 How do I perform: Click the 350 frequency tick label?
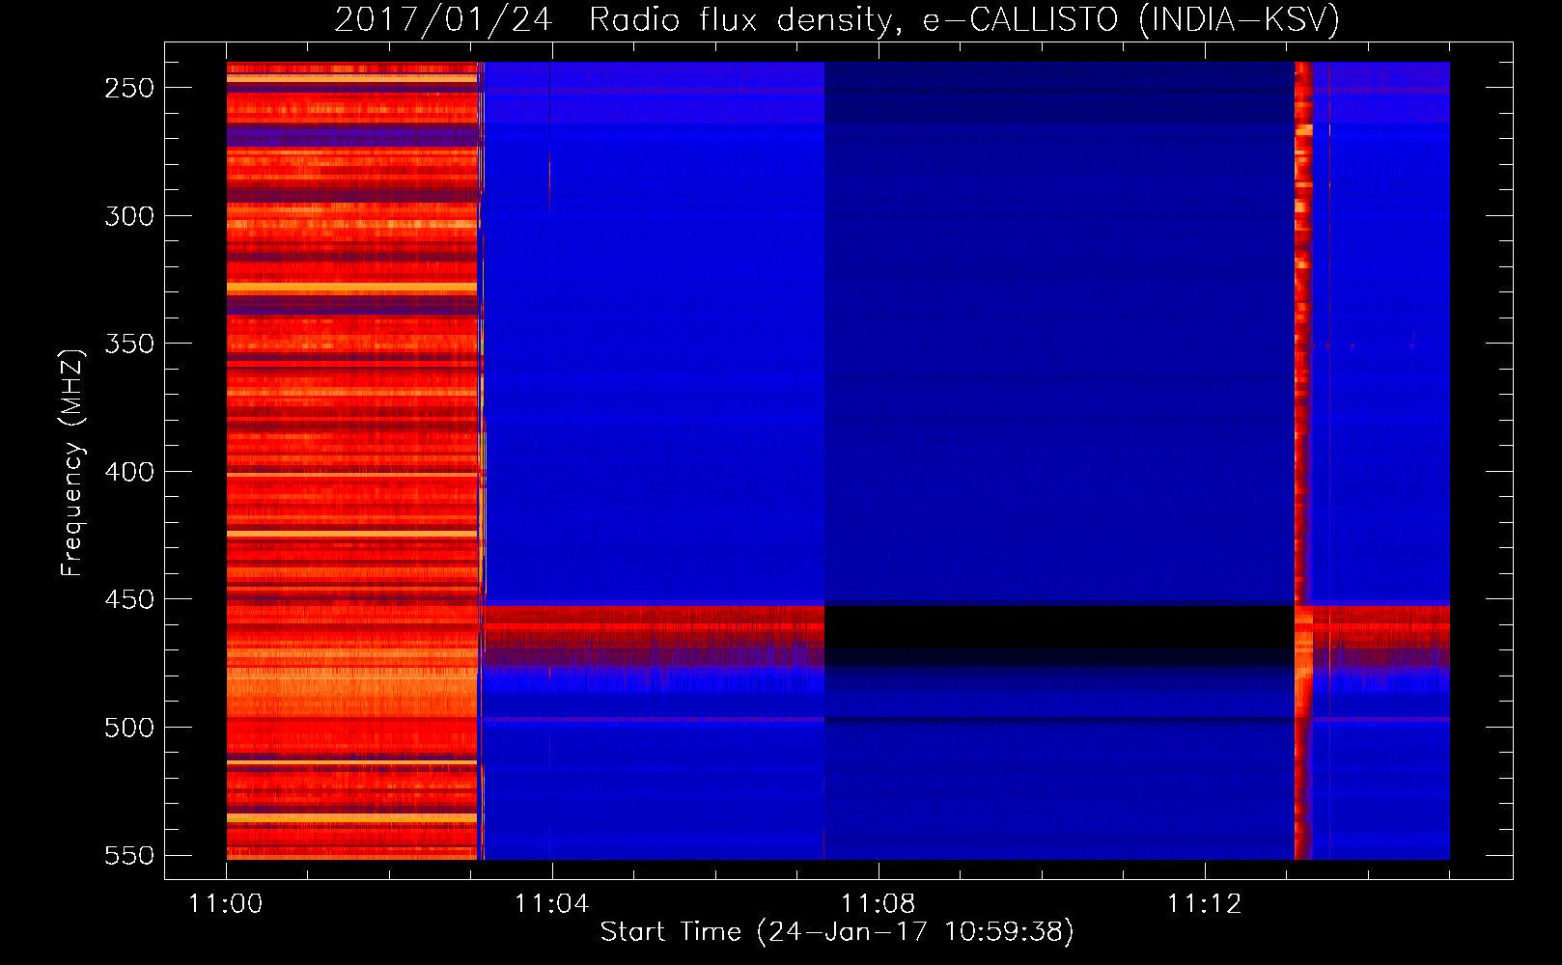[x=129, y=344]
